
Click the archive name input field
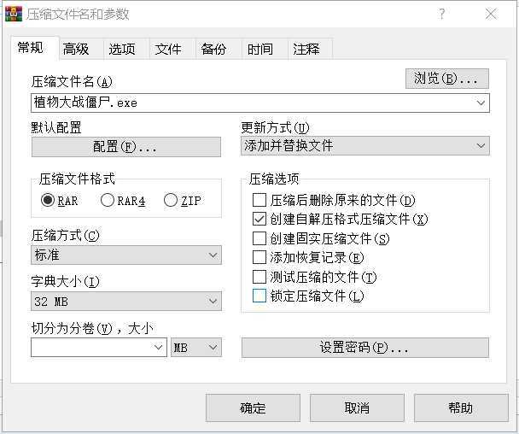pos(252,103)
